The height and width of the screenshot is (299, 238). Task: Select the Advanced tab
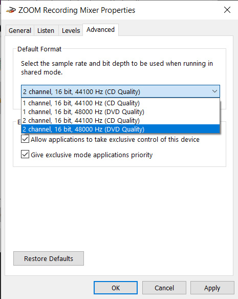[x=100, y=30]
